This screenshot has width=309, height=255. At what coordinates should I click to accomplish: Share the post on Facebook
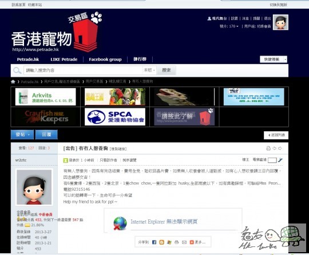coord(154,242)
